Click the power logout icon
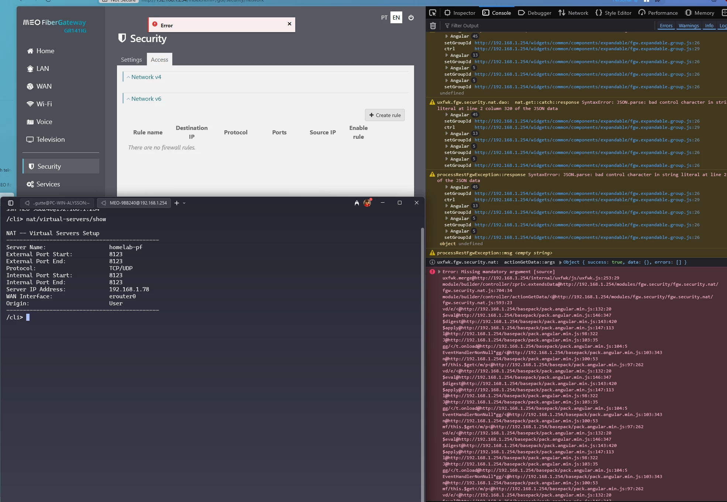 click(x=411, y=17)
